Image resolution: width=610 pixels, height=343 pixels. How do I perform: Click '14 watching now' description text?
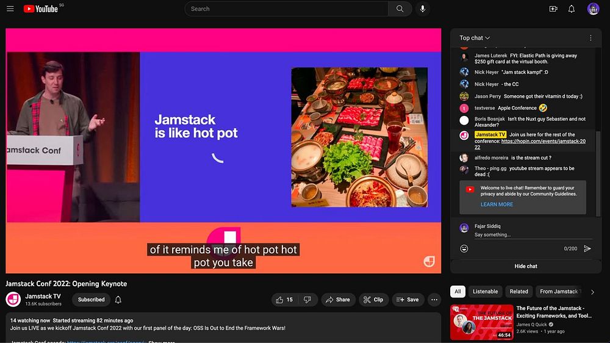tap(30, 320)
